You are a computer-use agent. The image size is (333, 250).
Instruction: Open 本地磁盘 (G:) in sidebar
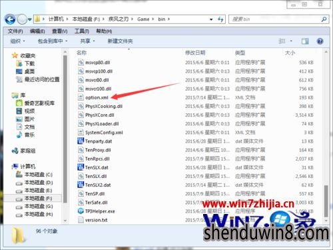point(35,207)
